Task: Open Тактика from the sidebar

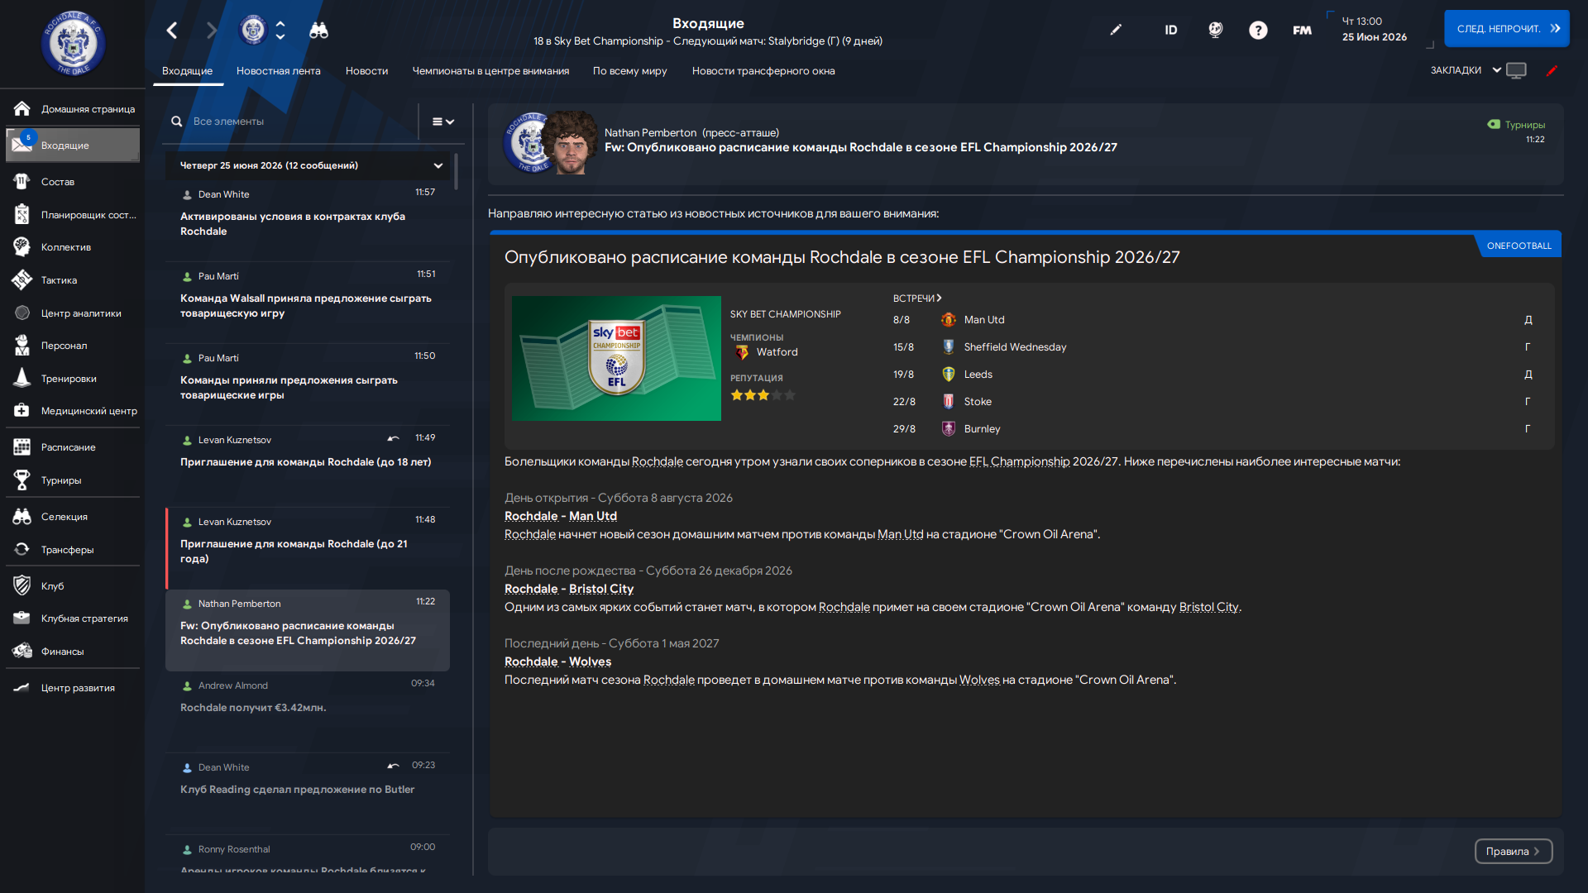Action: point(59,280)
